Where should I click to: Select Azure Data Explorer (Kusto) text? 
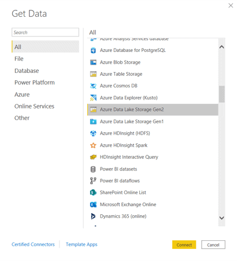point(128,98)
